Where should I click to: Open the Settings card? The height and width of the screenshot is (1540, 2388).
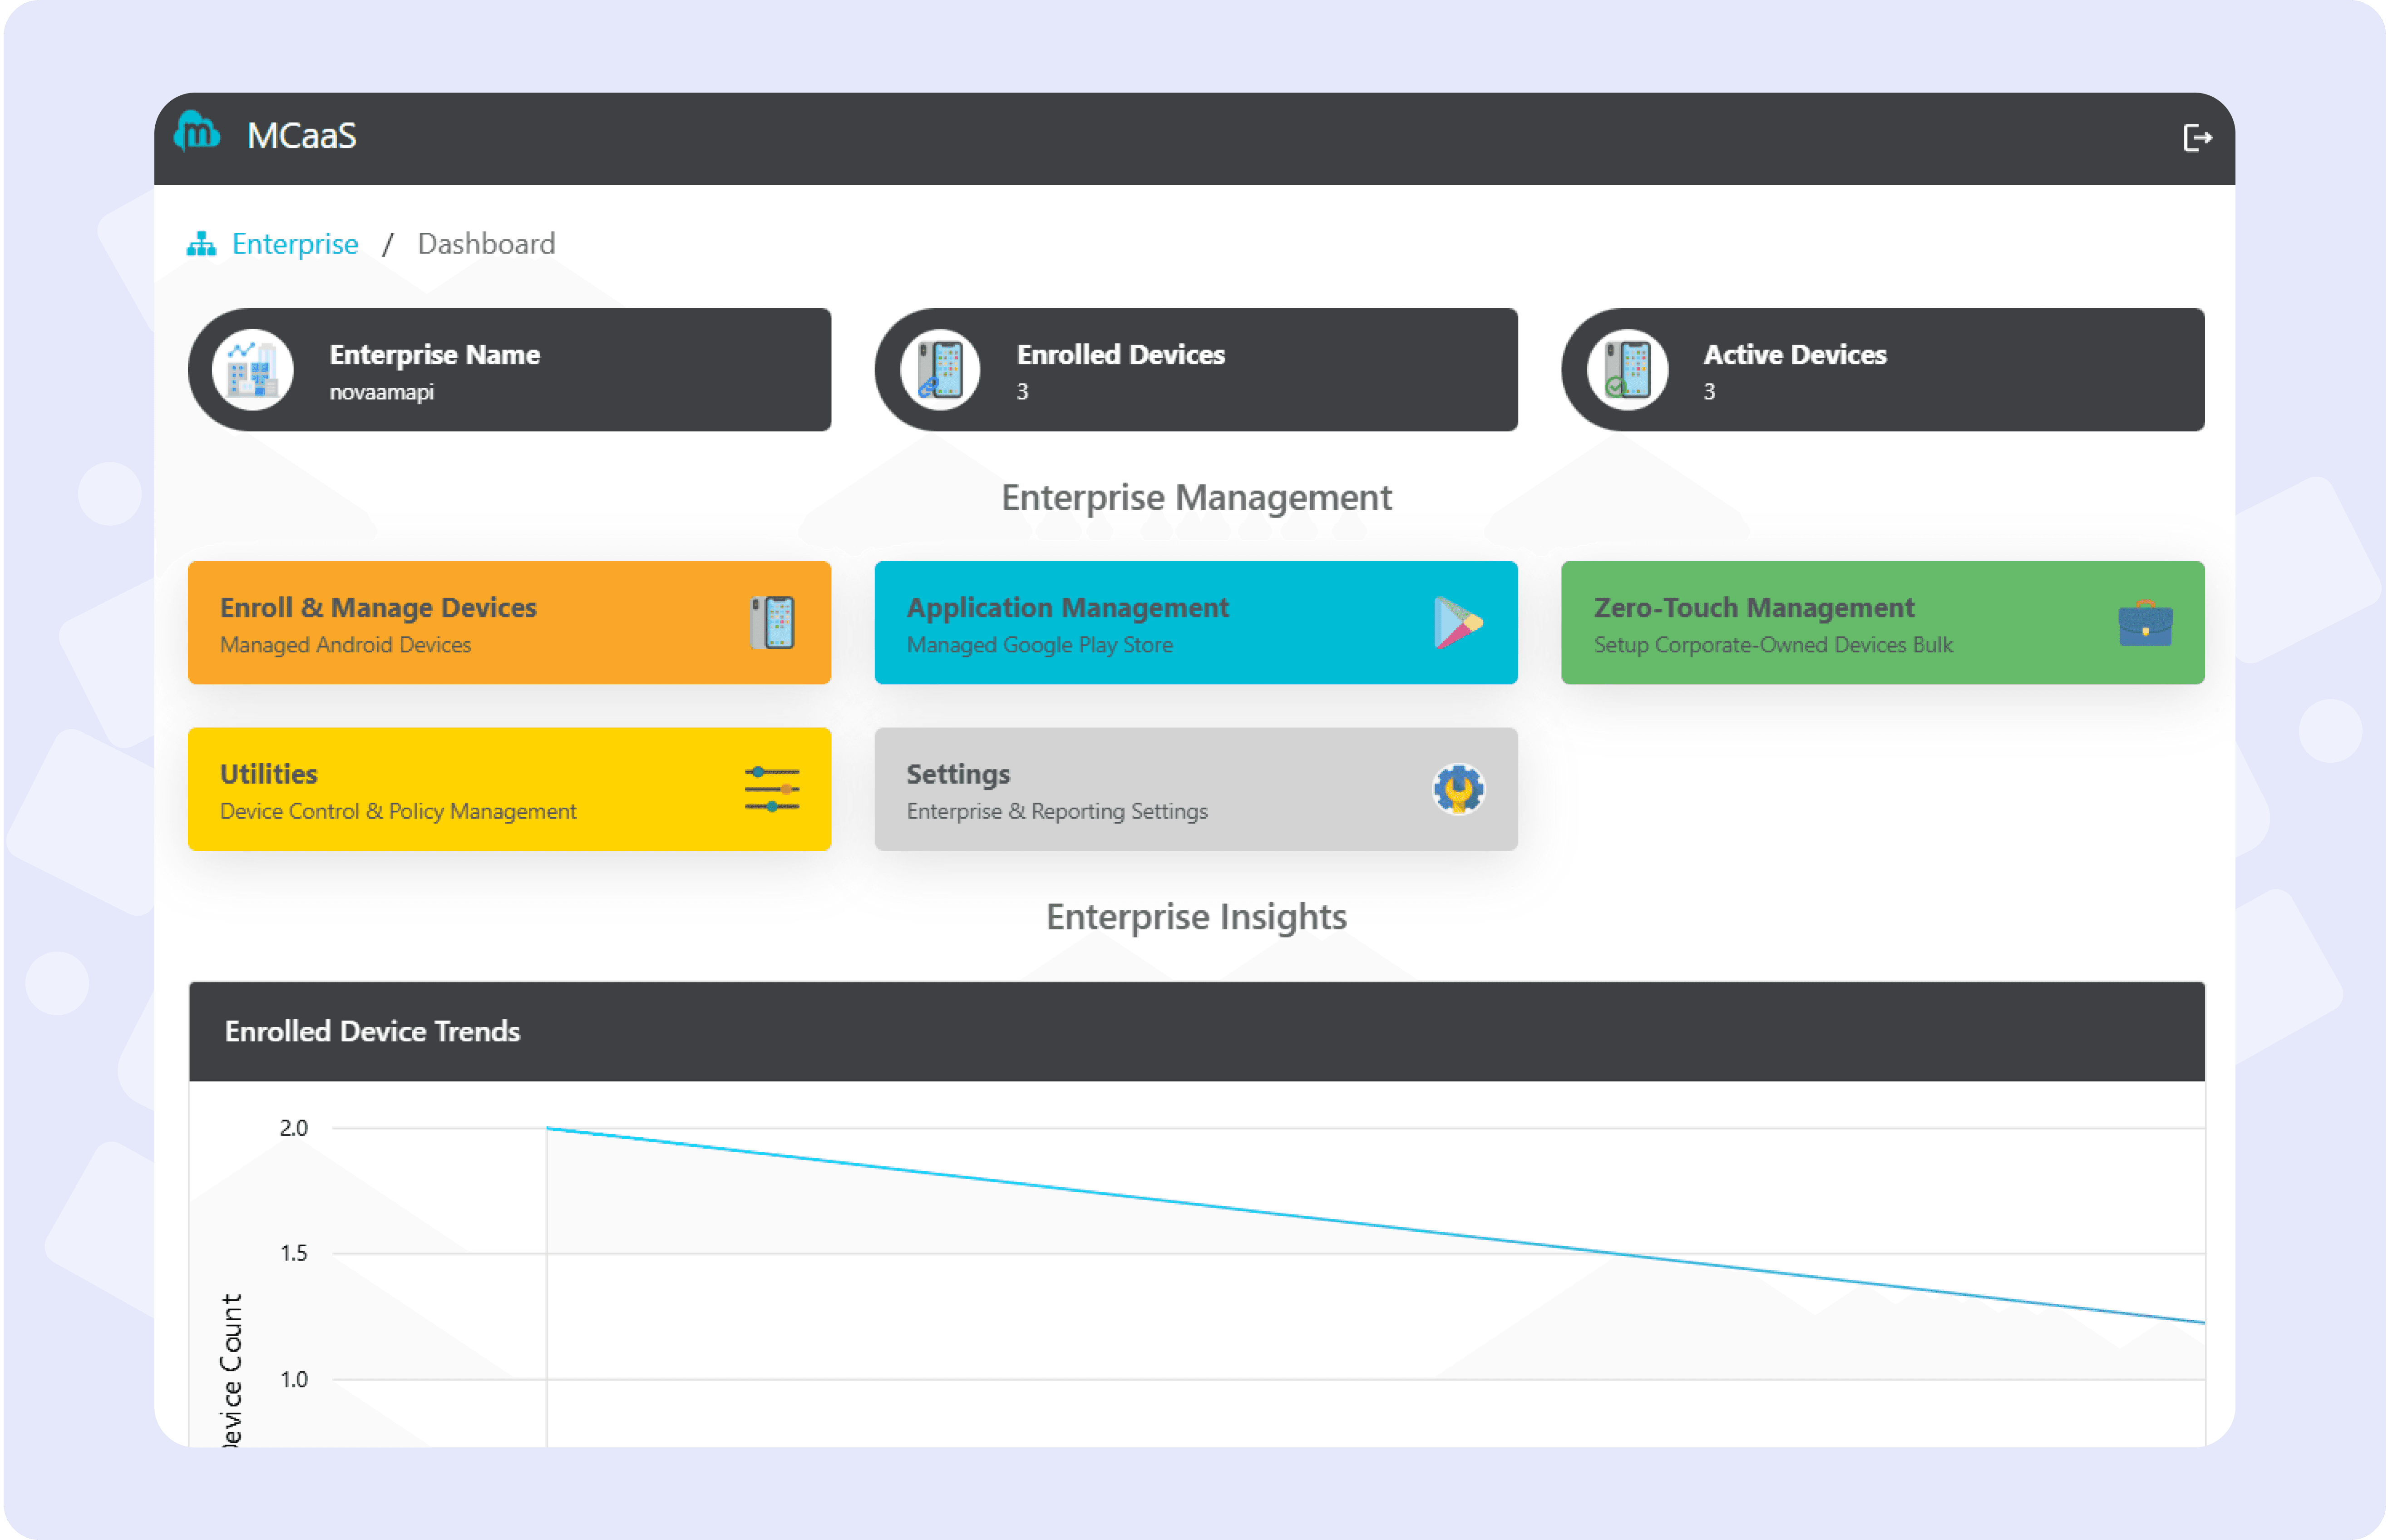[x=1196, y=789]
